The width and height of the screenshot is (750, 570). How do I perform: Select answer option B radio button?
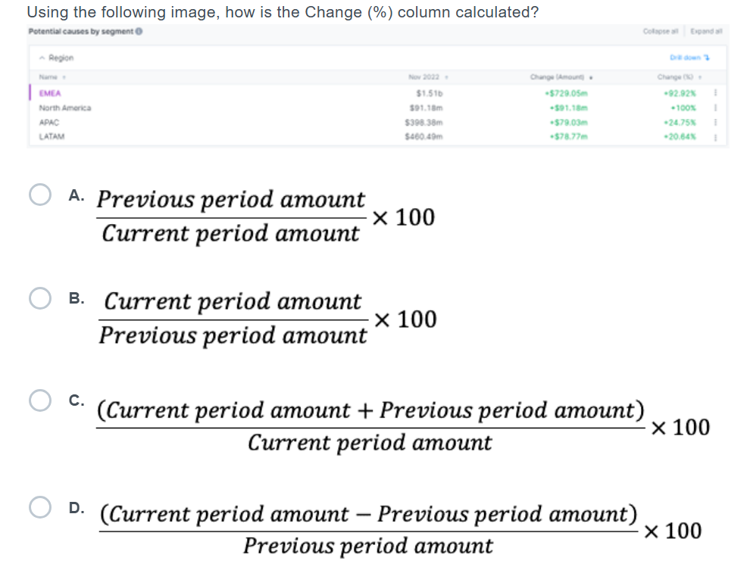[39, 298]
